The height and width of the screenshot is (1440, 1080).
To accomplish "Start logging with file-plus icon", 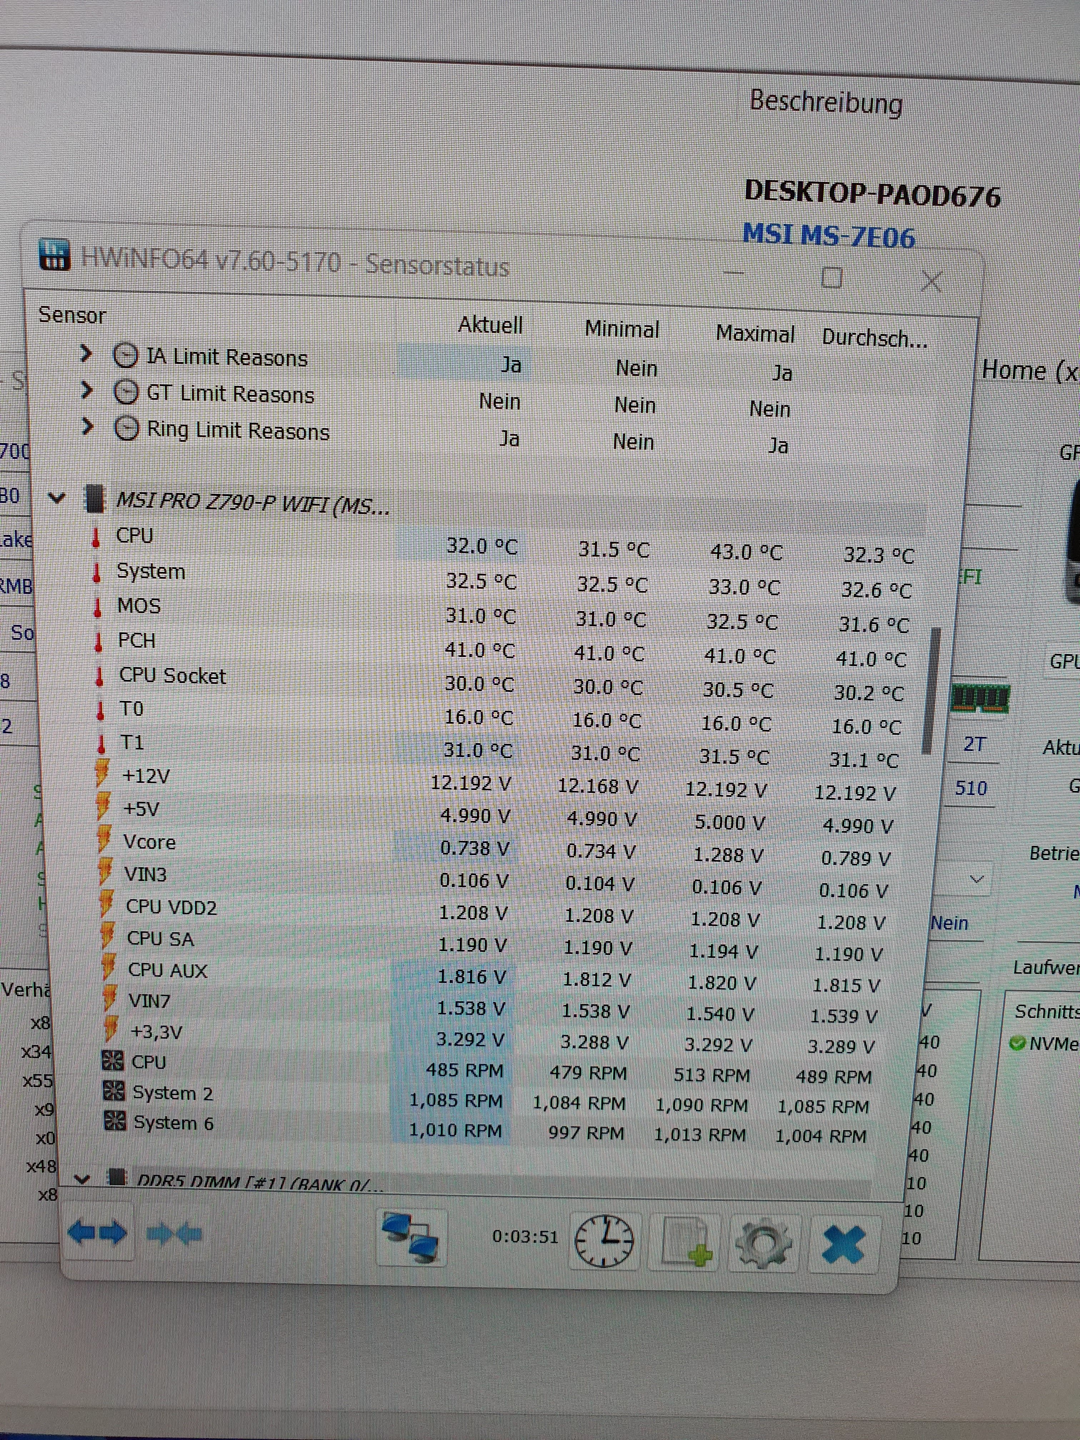I will pyautogui.click(x=685, y=1242).
